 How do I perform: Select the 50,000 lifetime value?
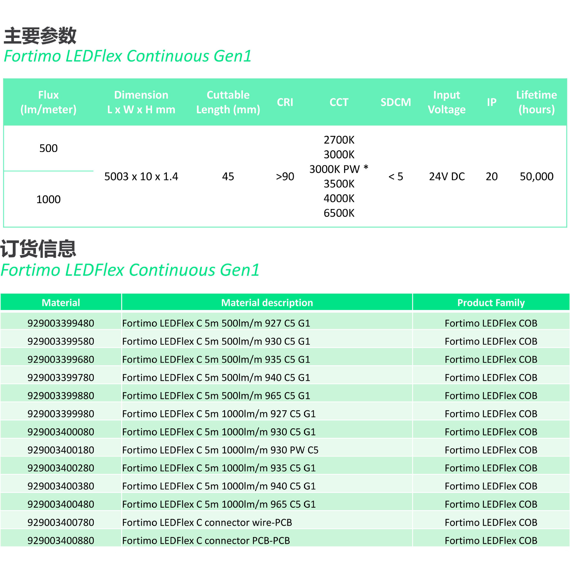[536, 177]
